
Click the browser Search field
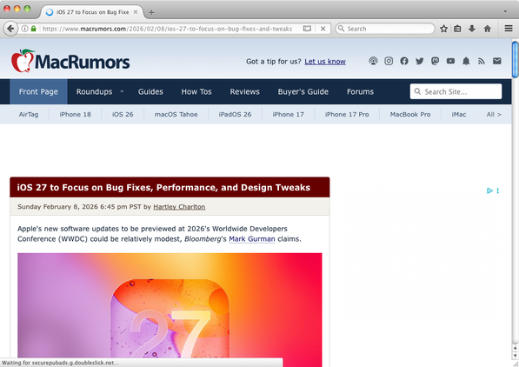[x=385, y=29]
